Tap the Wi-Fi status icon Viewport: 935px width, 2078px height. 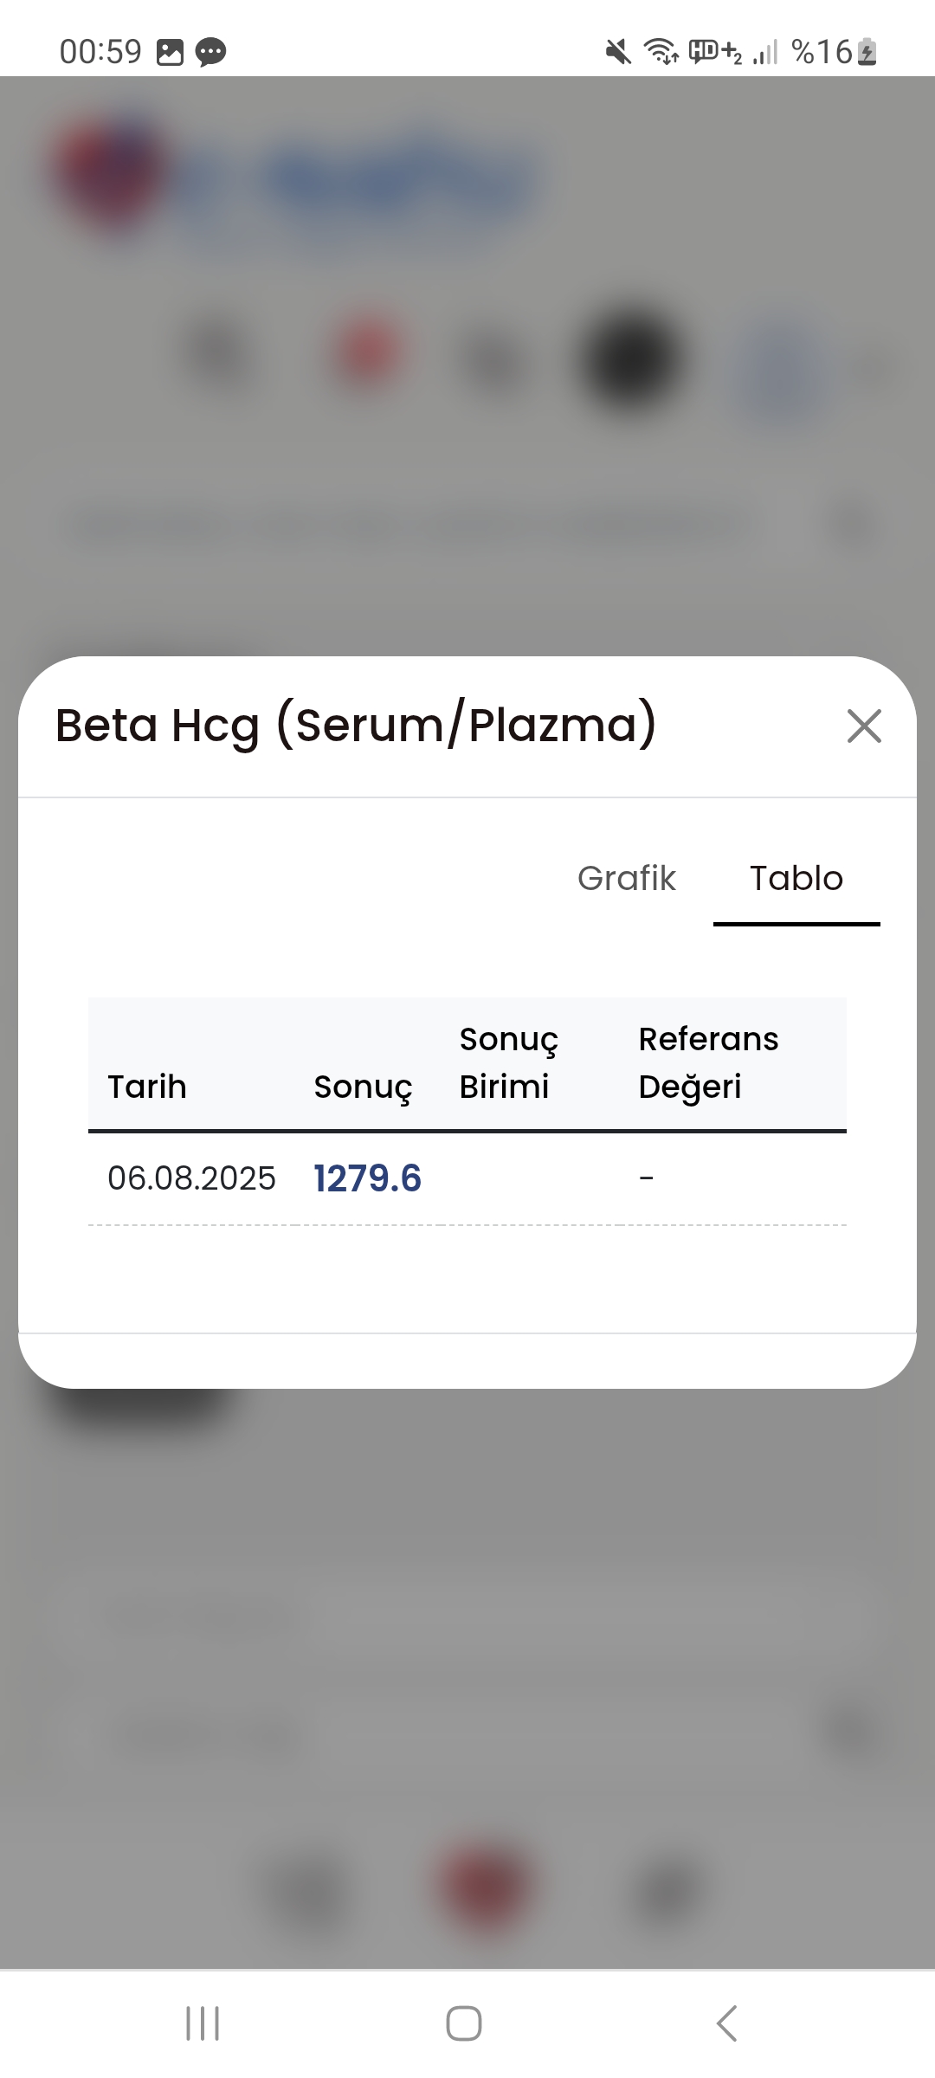coord(661,53)
